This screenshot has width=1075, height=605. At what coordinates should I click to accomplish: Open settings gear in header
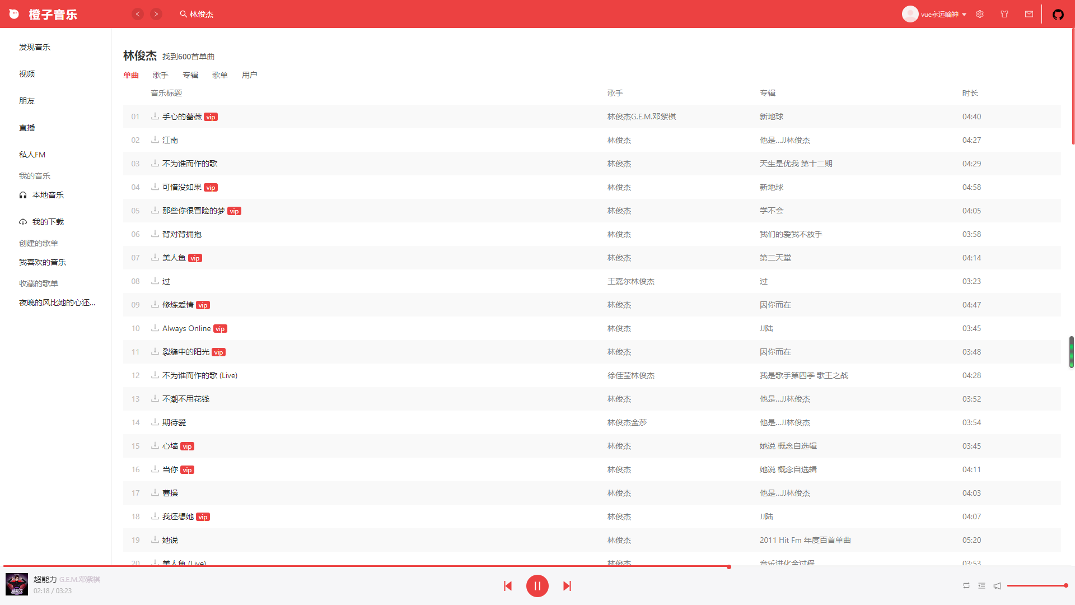click(980, 14)
